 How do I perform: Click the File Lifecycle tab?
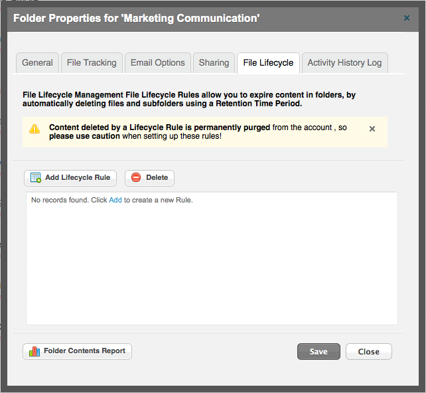point(269,63)
